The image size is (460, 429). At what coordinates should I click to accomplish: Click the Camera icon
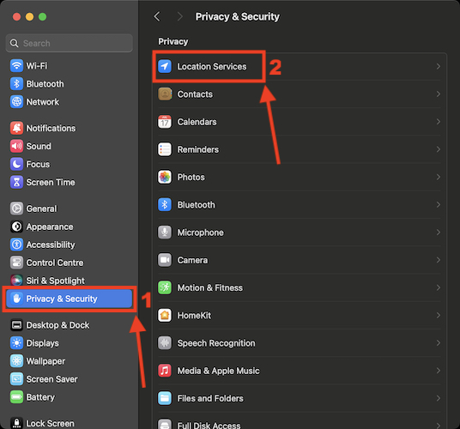point(165,260)
